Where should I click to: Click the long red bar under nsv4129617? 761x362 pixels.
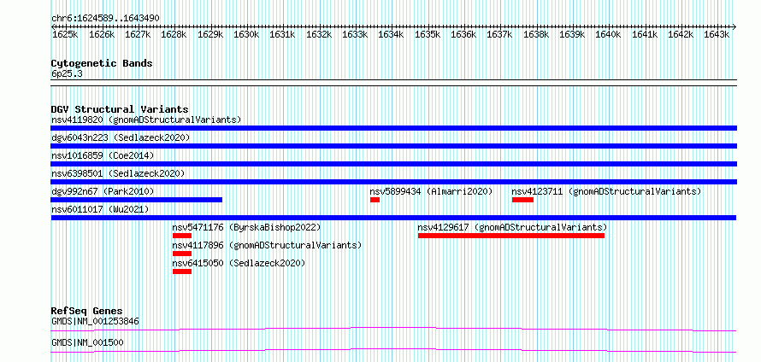(x=511, y=236)
